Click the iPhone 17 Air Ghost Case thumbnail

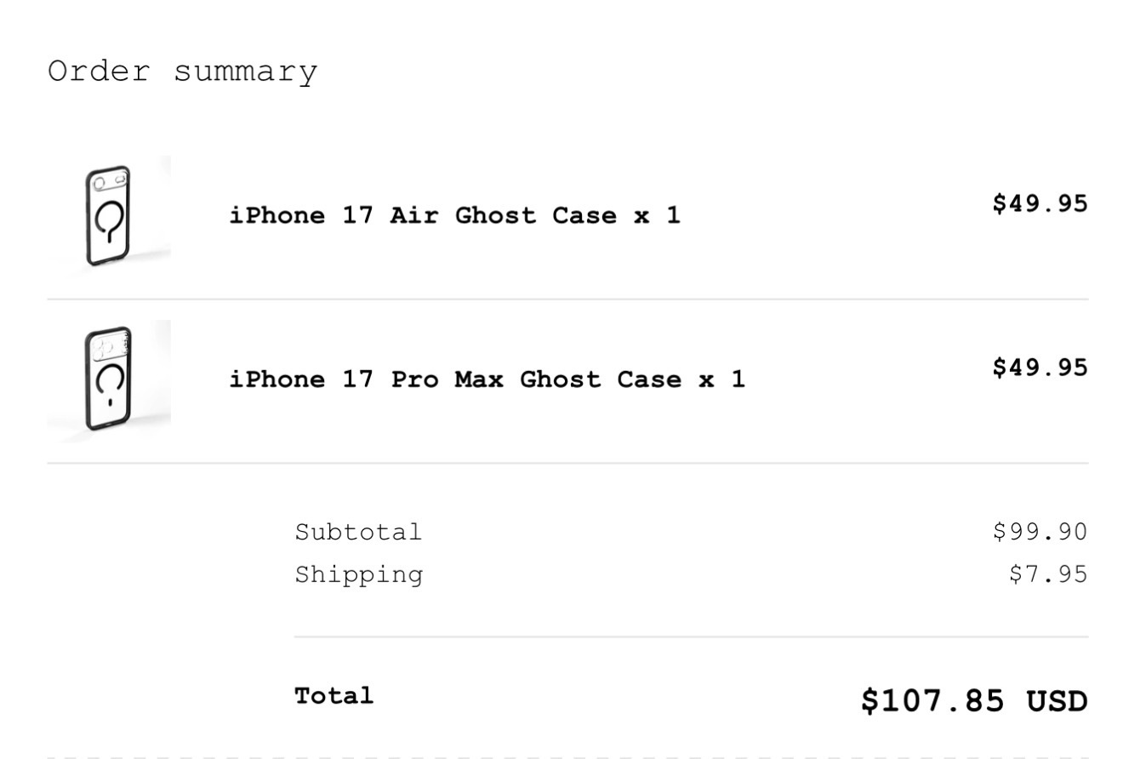pyautogui.click(x=109, y=216)
